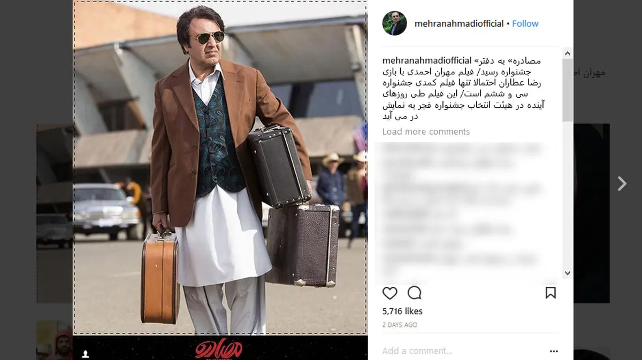Viewport: 642px width, 360px height.
Task: View the 5,716 likes list
Action: click(x=402, y=311)
